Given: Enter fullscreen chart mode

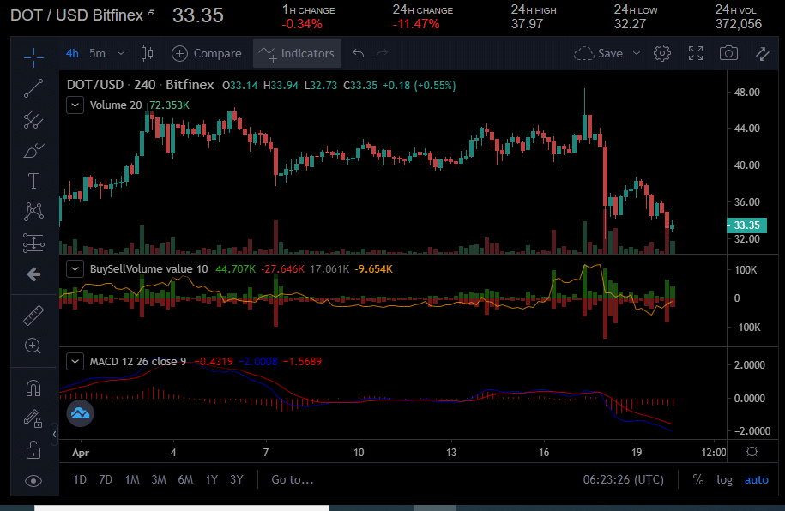Looking at the screenshot, I should click(x=696, y=53).
